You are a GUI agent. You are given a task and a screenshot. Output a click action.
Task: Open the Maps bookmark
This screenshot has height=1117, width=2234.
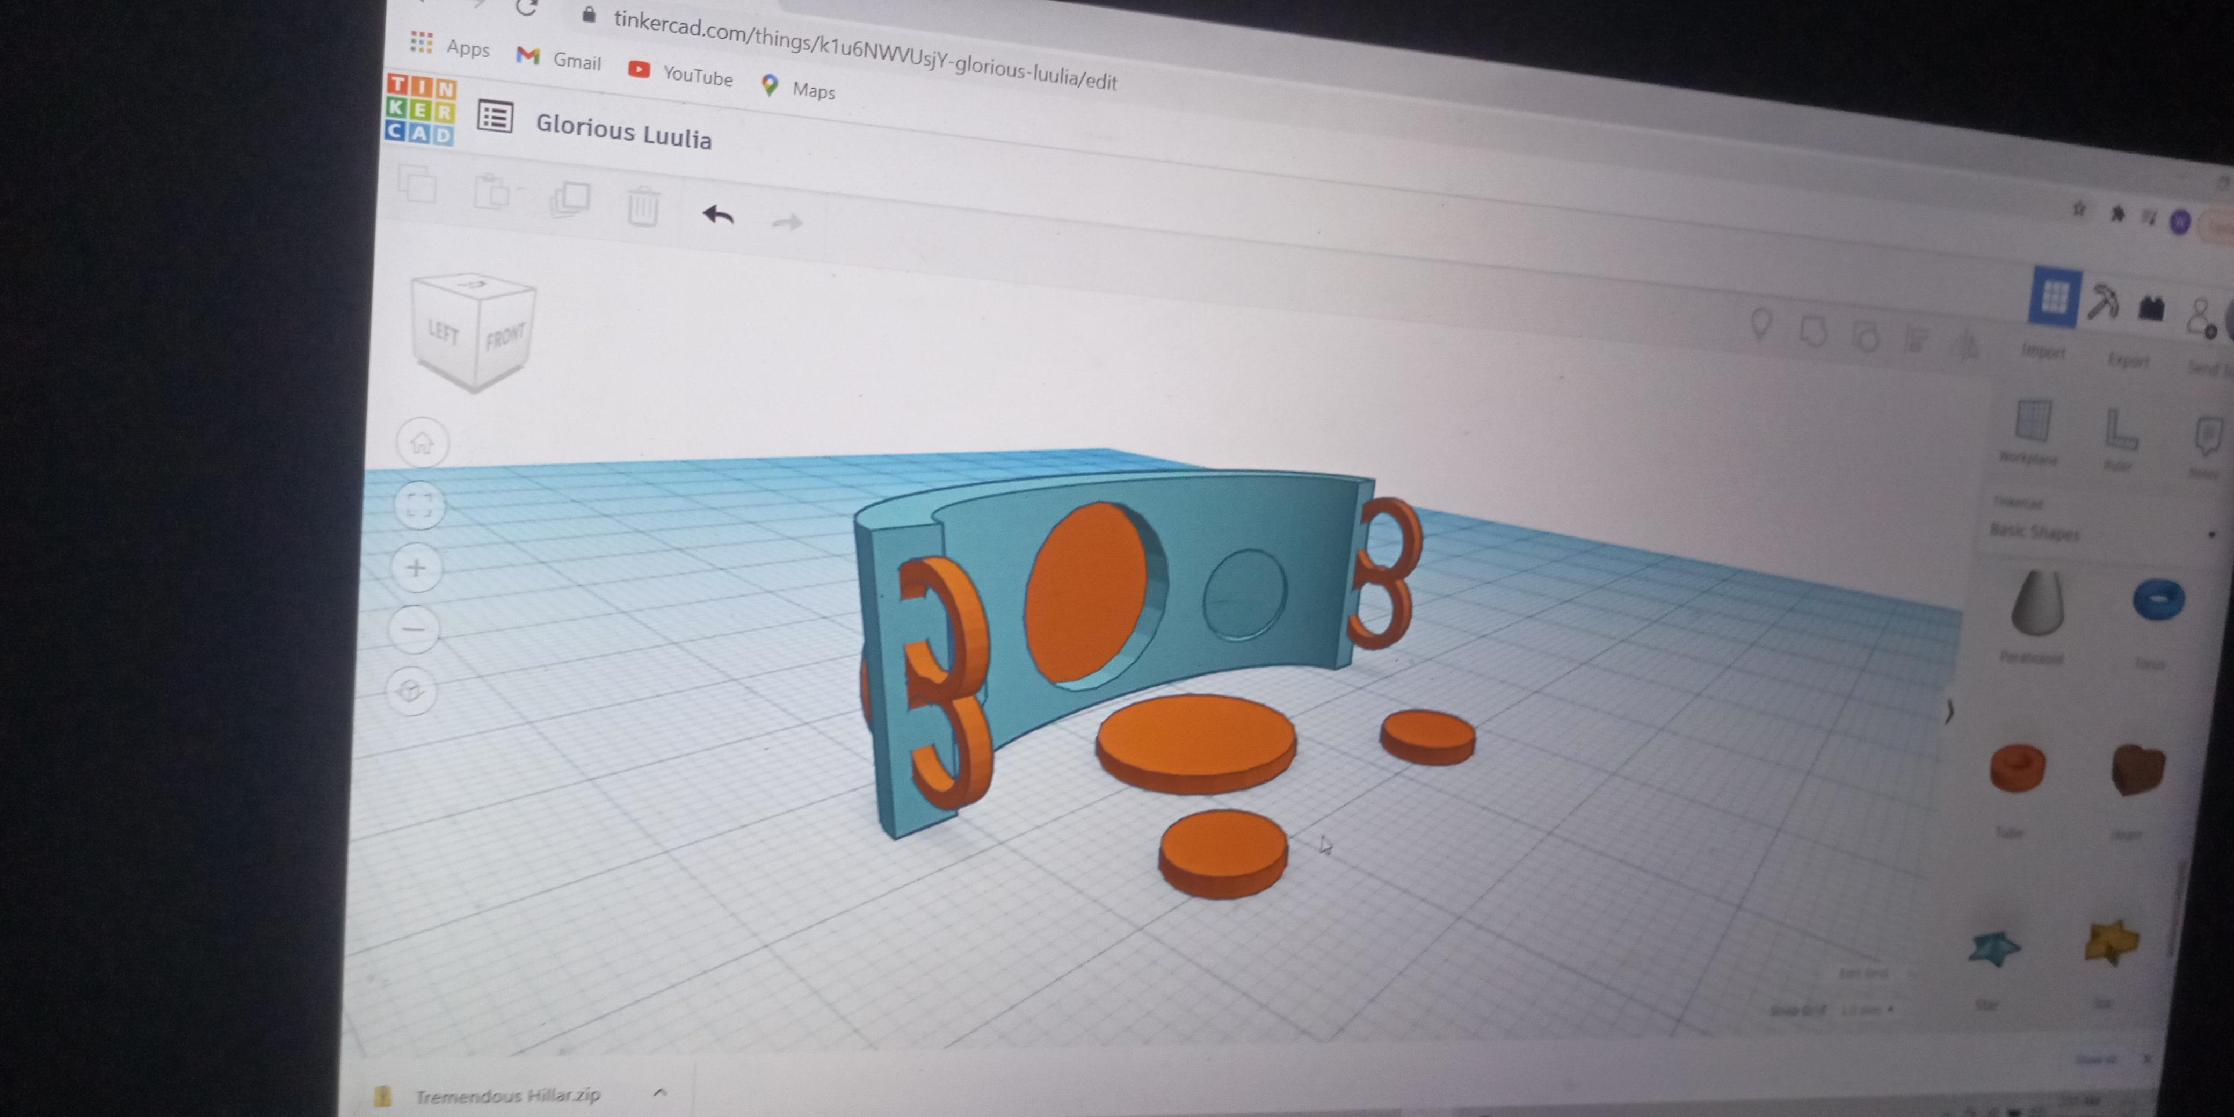coord(798,88)
